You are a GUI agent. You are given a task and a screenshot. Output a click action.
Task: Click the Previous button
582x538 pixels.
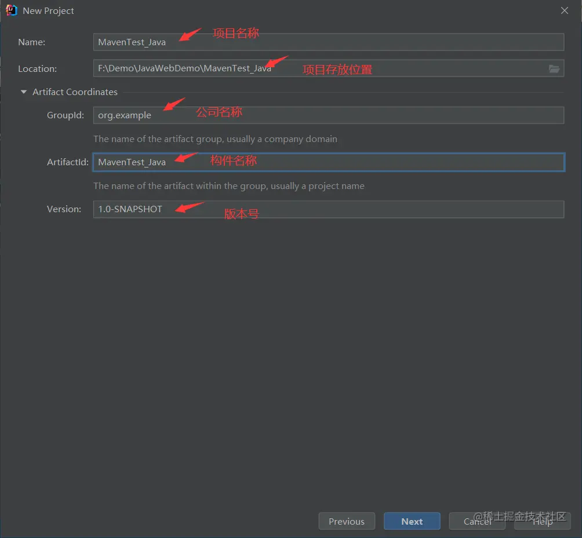point(347,521)
